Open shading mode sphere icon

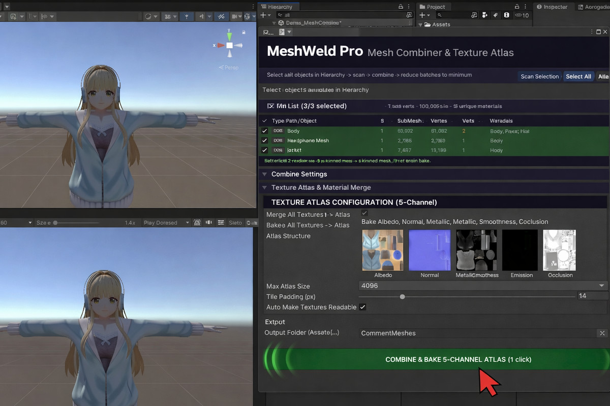point(148,16)
